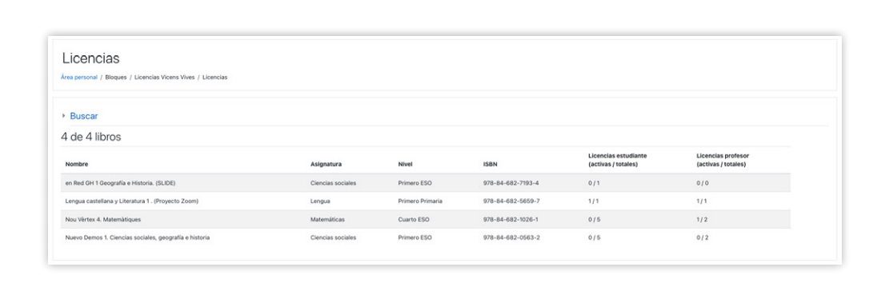Click the 'Primero Primaria' level cell
889x307 pixels.
click(420, 201)
